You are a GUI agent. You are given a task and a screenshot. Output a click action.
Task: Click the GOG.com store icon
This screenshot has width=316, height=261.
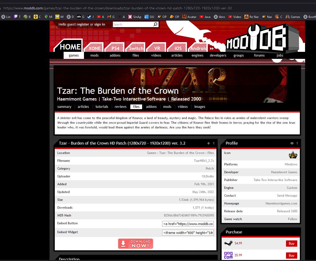[x=228, y=255]
